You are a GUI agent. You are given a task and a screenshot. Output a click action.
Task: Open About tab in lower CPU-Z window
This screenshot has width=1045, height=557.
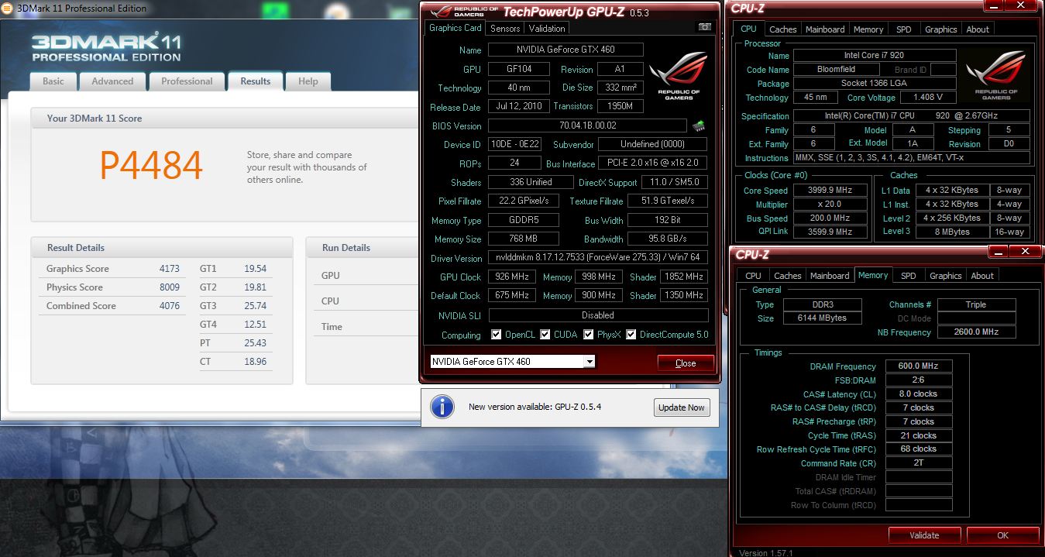982,276
